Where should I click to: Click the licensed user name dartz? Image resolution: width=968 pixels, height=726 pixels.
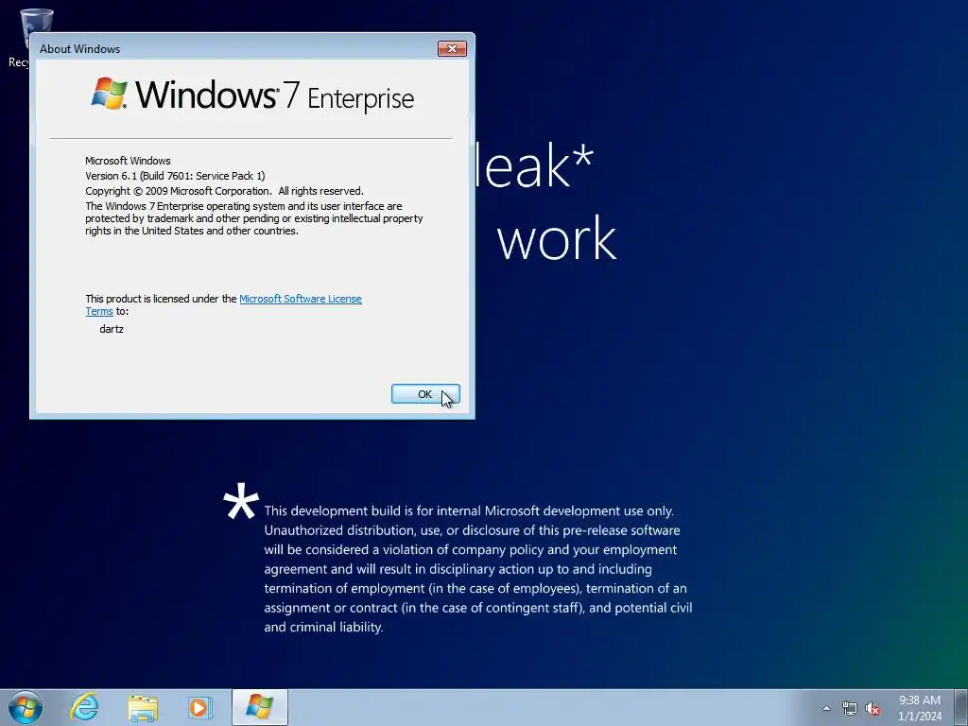(112, 329)
